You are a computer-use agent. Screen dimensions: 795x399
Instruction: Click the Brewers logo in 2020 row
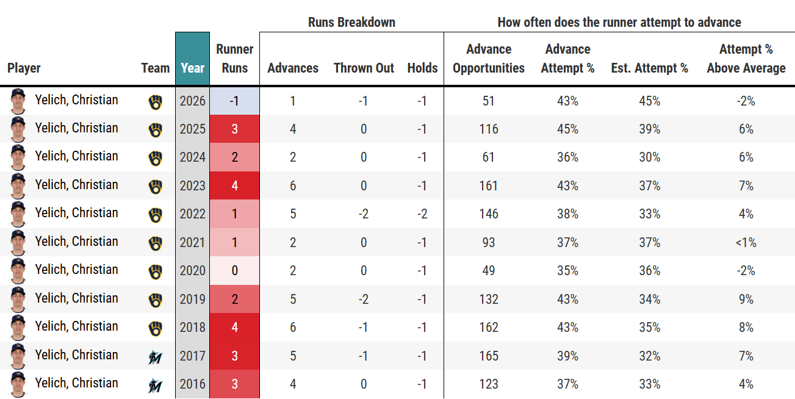[156, 271]
